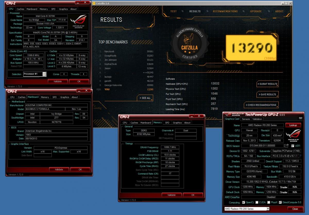
Task: Click the SAVE RESULTS button
Action: click(x=268, y=94)
